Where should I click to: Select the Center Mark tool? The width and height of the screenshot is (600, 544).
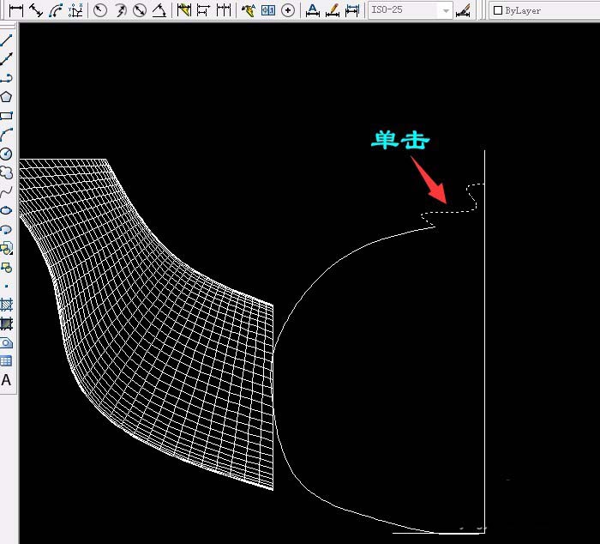[x=288, y=10]
